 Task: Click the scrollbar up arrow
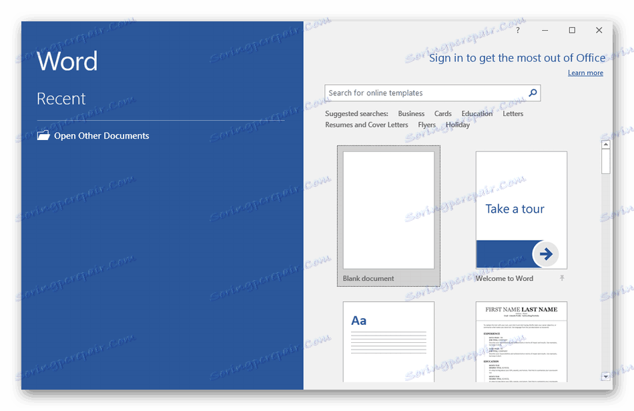(x=605, y=144)
